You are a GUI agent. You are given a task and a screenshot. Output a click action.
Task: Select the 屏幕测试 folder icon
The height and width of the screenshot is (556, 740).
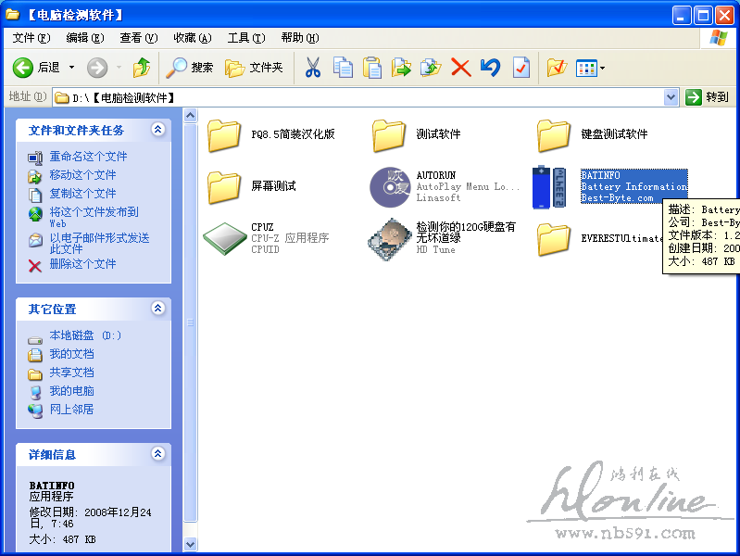224,187
